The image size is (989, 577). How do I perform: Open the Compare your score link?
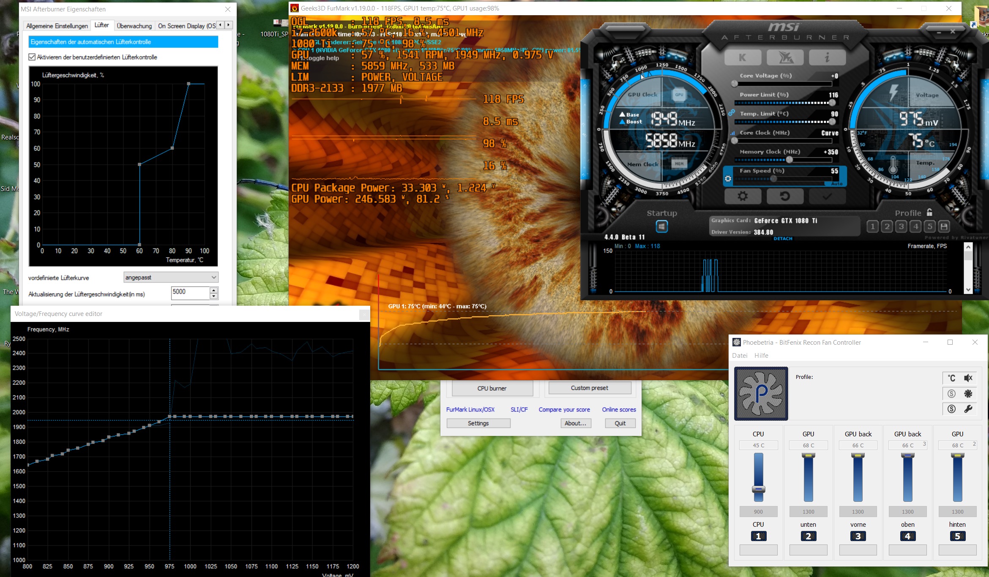[x=564, y=409]
